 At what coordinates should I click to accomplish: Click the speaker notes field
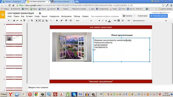100,88
